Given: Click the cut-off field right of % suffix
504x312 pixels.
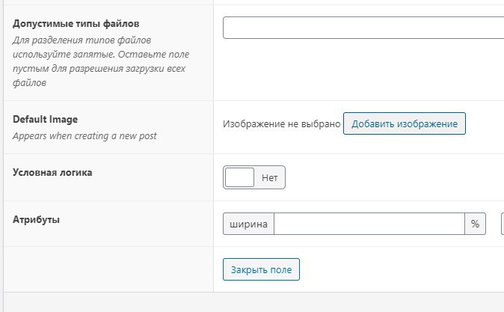Looking at the screenshot, I should 503,224.
